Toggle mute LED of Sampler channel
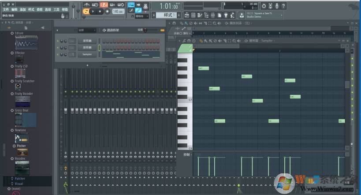 tap(58, 54)
